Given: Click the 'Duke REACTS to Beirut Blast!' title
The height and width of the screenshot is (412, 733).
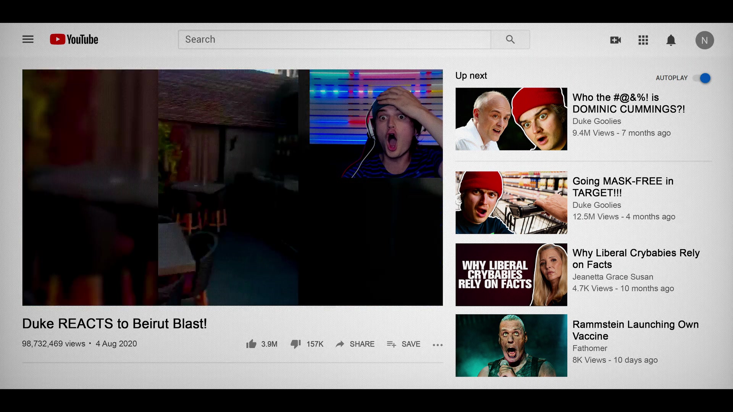Looking at the screenshot, I should click(x=115, y=323).
